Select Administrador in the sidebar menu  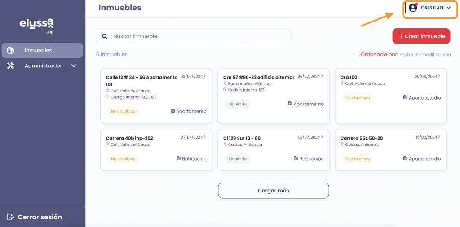(x=43, y=65)
